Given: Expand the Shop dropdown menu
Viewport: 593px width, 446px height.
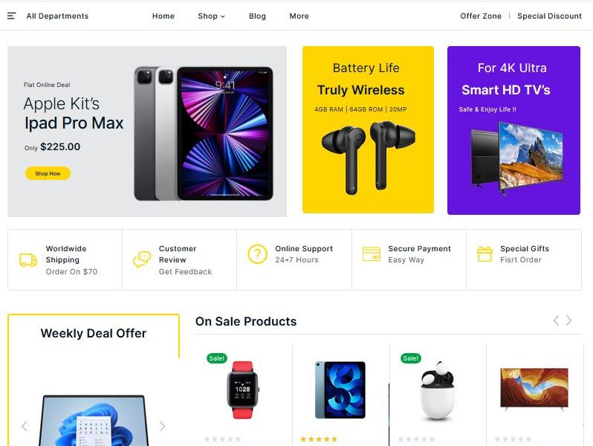Looking at the screenshot, I should coord(211,16).
